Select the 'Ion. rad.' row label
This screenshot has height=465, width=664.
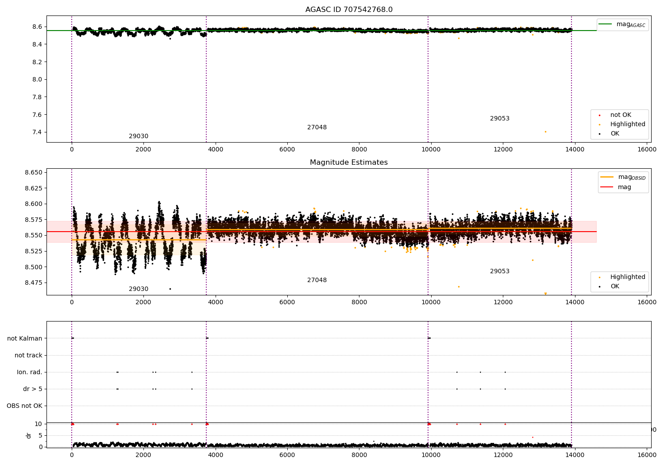[x=30, y=372]
